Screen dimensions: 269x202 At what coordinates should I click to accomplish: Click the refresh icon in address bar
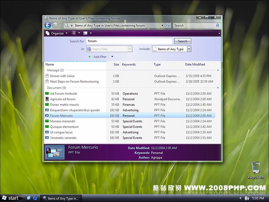coord(167,25)
